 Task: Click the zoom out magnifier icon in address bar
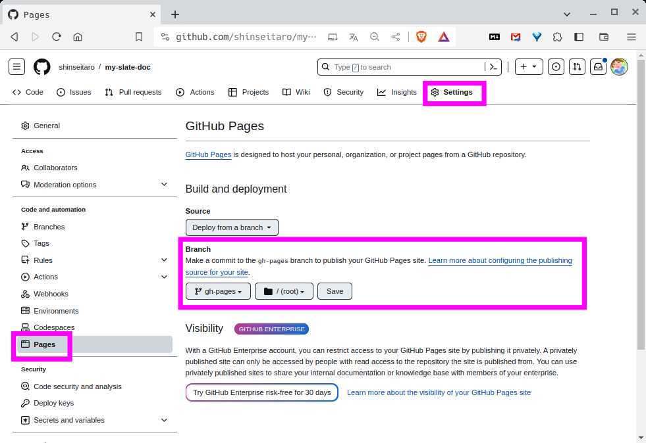375,37
